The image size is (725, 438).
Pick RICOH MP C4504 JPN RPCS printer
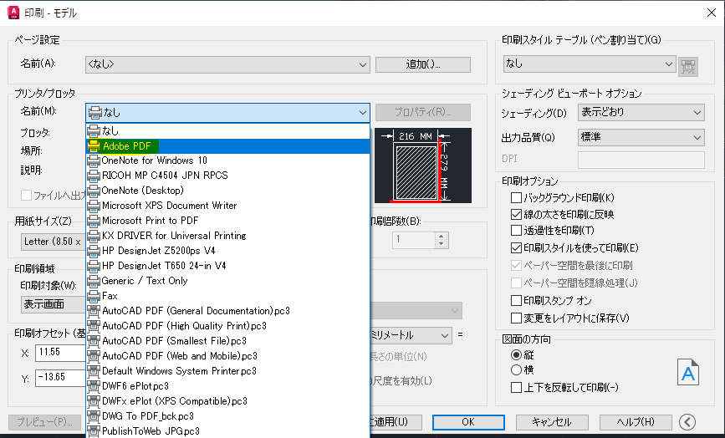(228, 176)
